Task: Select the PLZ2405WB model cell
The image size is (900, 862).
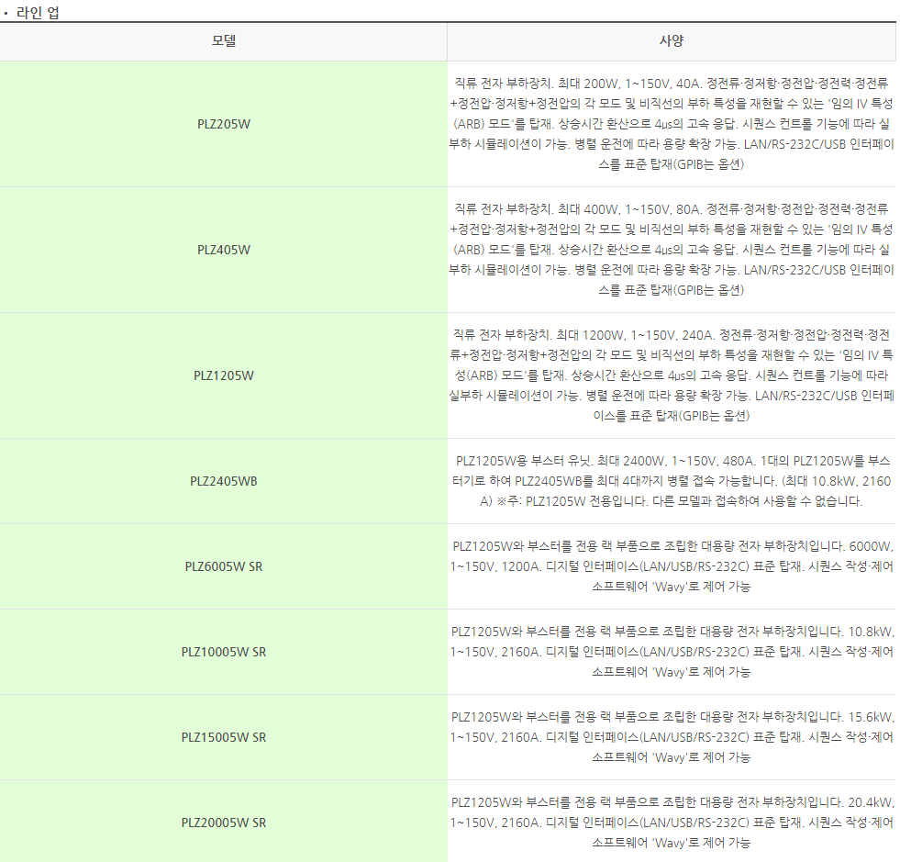Action: point(223,481)
